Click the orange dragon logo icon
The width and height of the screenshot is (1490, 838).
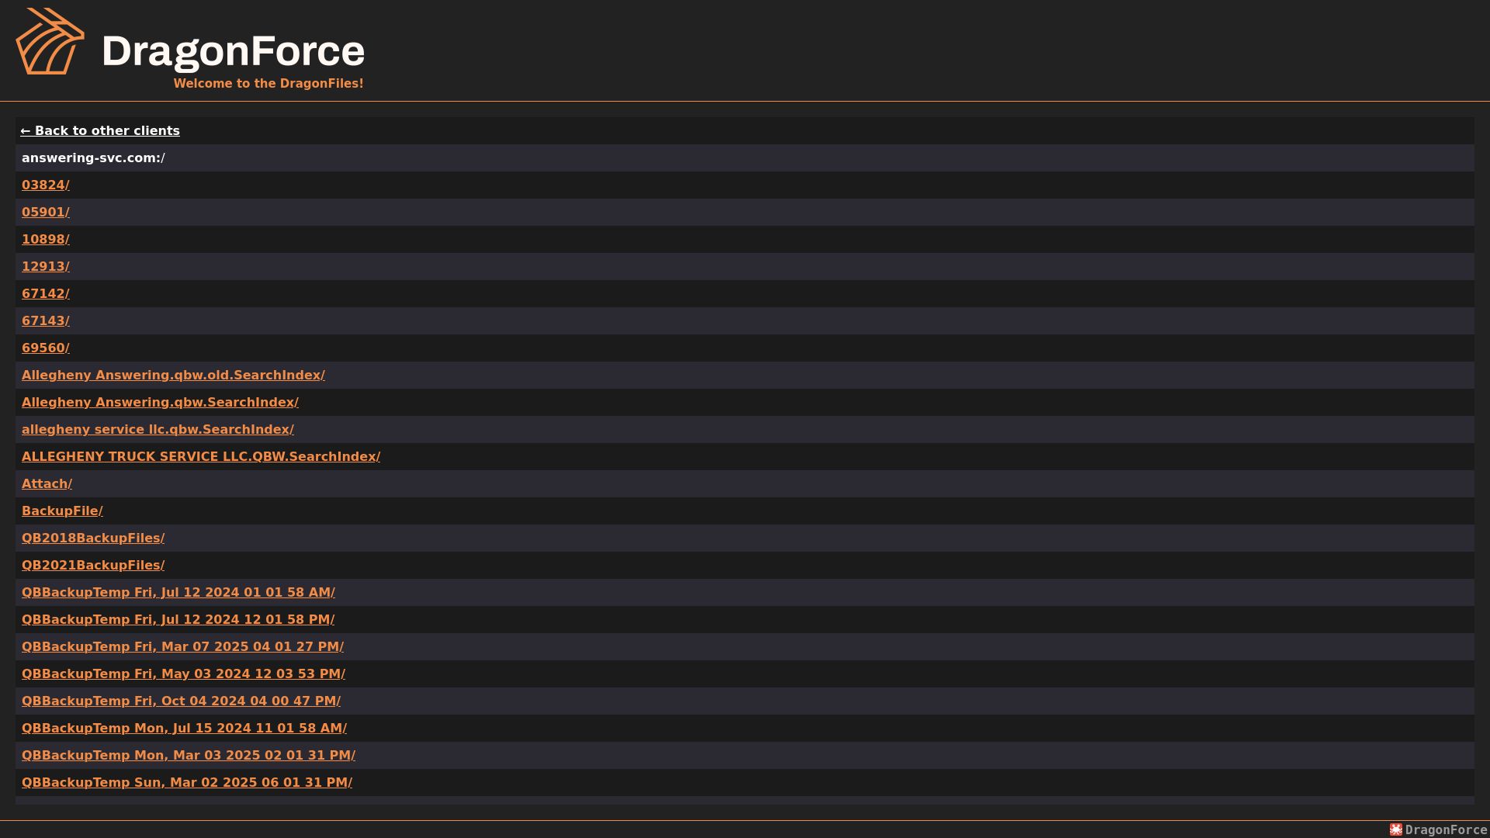pyautogui.click(x=50, y=41)
